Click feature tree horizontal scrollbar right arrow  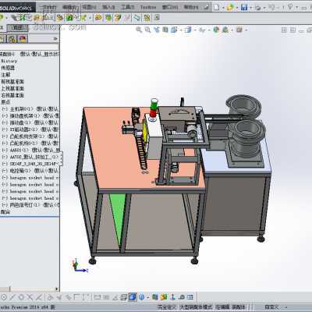tap(57, 289)
